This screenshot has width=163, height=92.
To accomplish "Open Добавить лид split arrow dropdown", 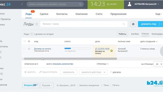I will 161,24.
